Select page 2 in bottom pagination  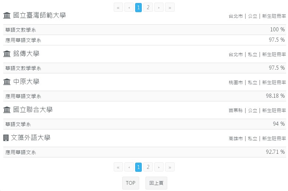tap(148, 167)
